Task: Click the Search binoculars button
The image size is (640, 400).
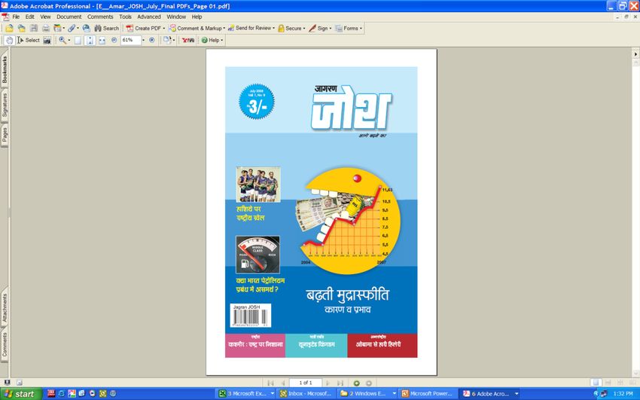Action: click(x=107, y=28)
